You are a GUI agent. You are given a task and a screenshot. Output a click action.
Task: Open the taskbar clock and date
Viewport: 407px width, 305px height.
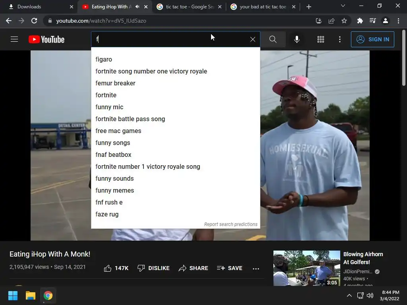pos(390,295)
